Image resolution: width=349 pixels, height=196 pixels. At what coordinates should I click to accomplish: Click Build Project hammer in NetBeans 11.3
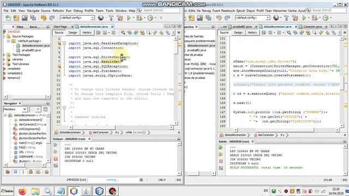pyautogui.click(x=111, y=18)
